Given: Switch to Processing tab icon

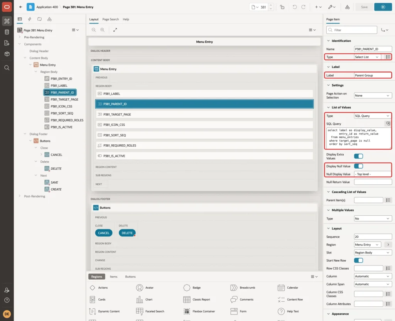Looking at the screenshot, I should coord(40,19).
